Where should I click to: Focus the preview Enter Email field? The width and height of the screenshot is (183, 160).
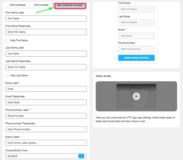pos(136,36)
